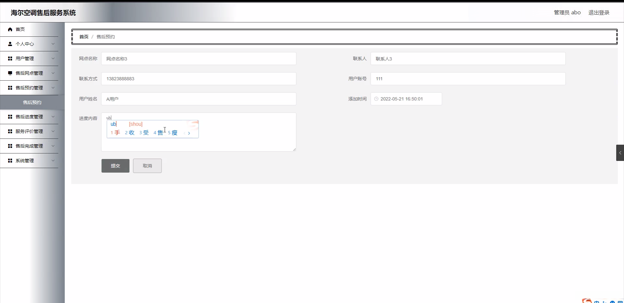Click the 管理员 abo account label
Image resolution: width=624 pixels, height=303 pixels.
tap(567, 13)
